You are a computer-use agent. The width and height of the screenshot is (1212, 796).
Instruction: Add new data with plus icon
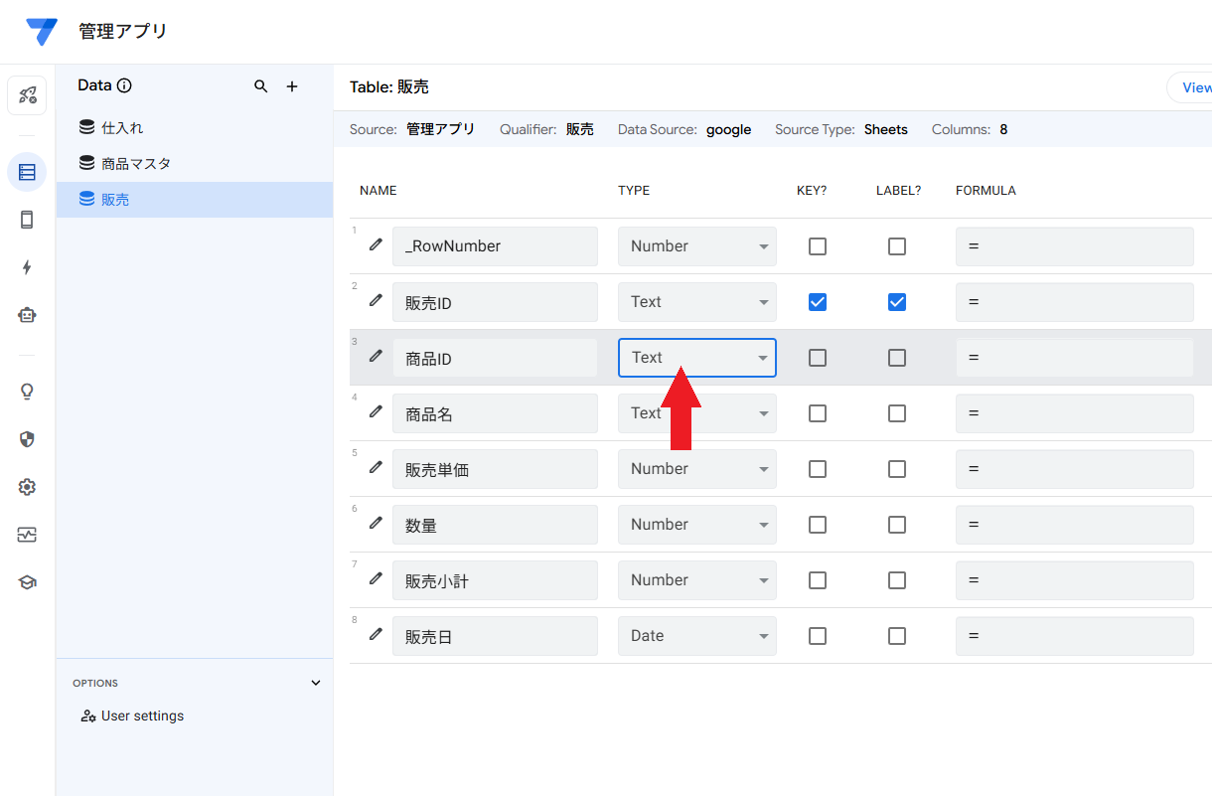click(x=292, y=86)
